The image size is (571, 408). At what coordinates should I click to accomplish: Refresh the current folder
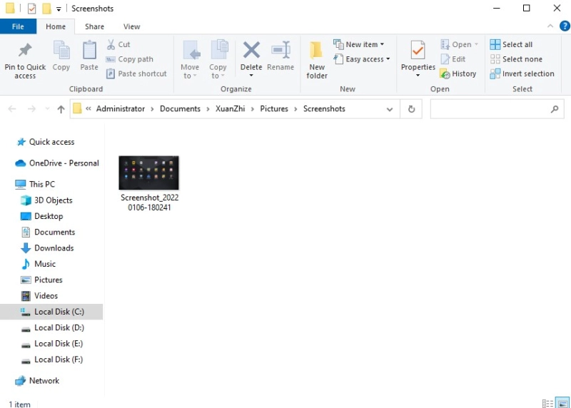coord(412,109)
